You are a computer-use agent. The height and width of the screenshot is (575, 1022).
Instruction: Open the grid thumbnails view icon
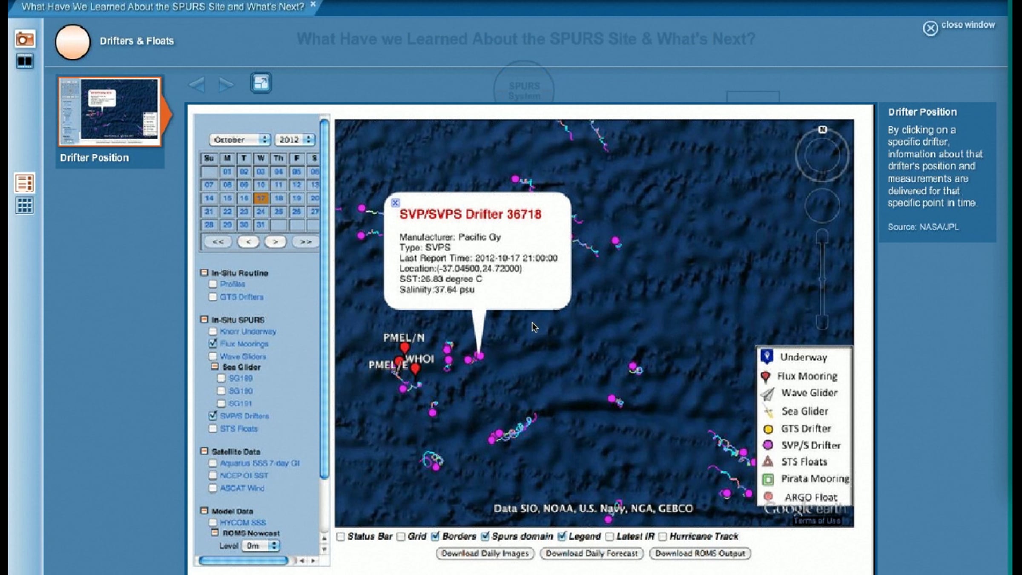point(25,206)
